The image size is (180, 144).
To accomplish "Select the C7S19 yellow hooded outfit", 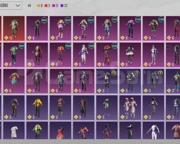I will click(153, 28).
